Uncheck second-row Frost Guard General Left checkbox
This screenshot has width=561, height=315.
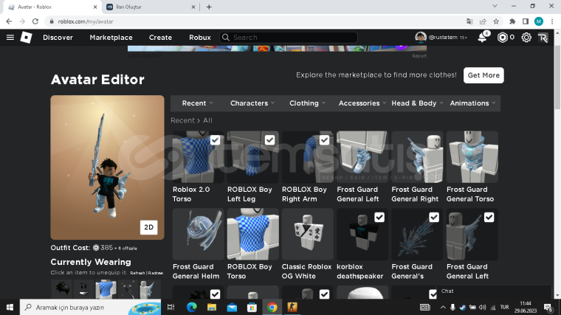(x=489, y=218)
